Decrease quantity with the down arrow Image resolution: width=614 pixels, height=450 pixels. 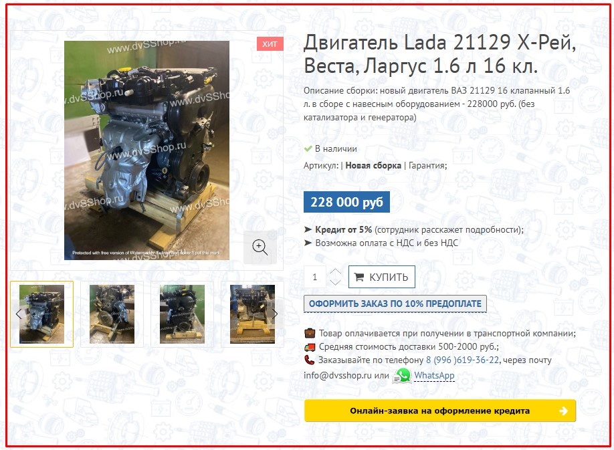coord(336,282)
